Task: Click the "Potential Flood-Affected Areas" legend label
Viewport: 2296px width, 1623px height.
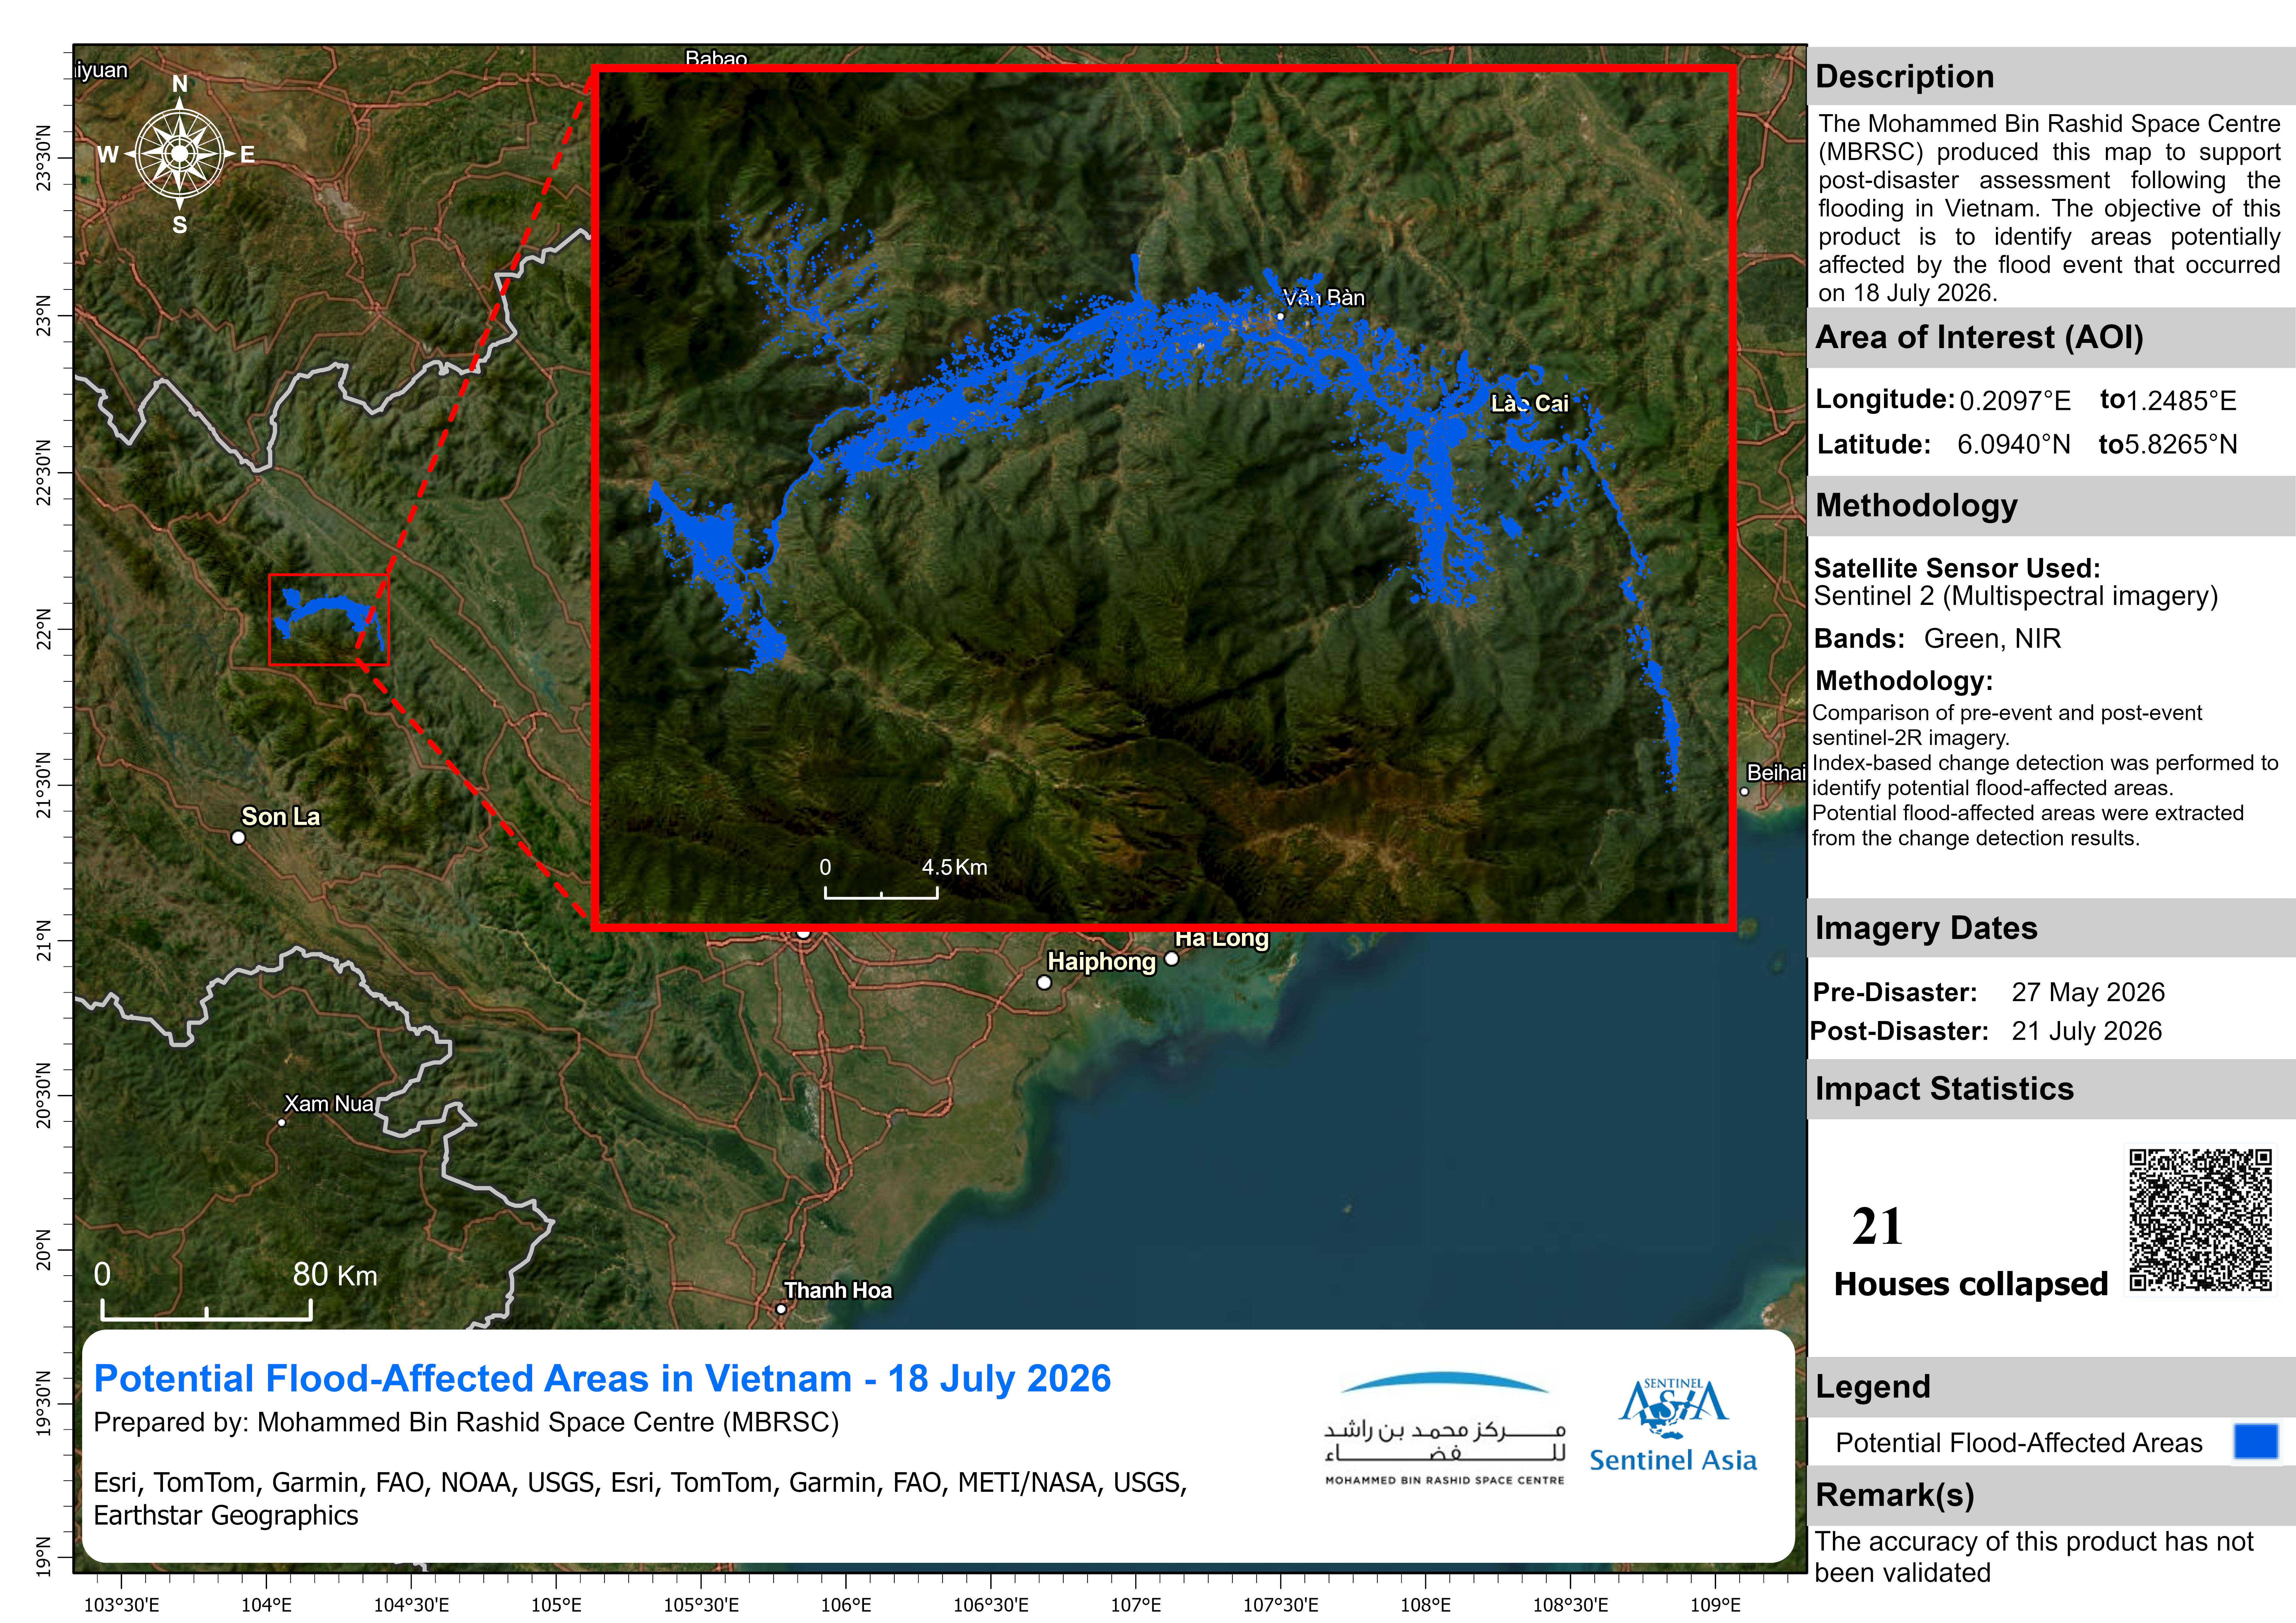Action: pos(2019,1443)
